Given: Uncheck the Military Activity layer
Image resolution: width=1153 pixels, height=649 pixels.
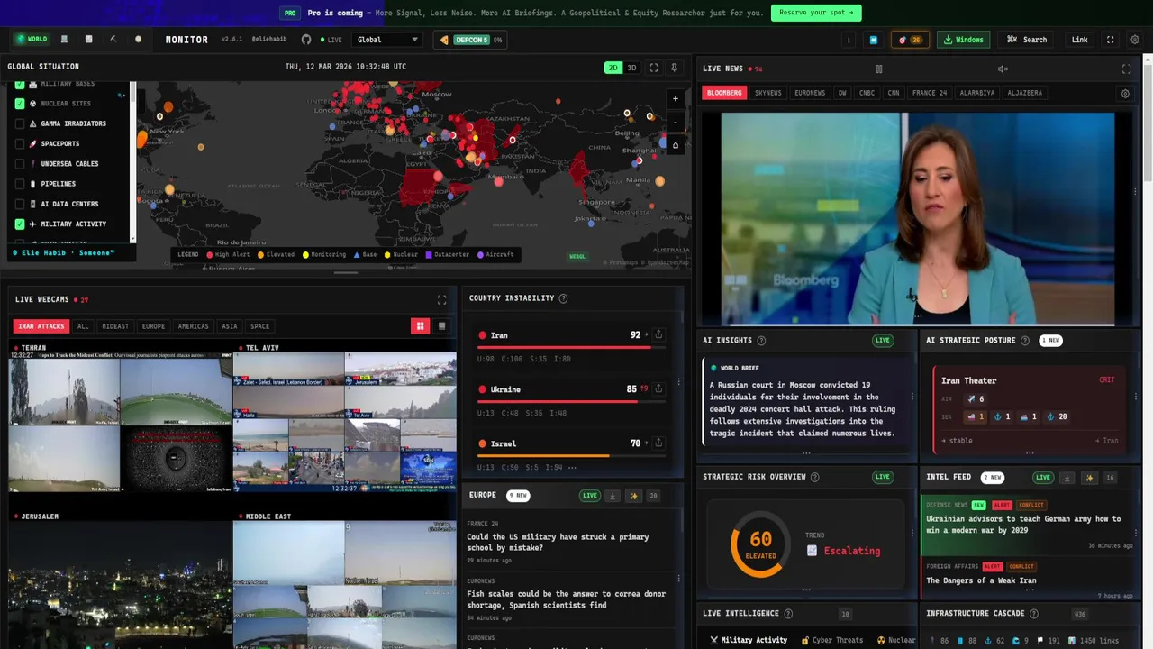Looking at the screenshot, I should [20, 224].
